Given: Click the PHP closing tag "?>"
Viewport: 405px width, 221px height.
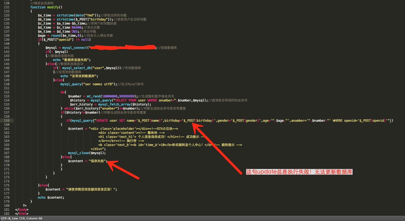Looking at the screenshot, I should pos(25,206).
